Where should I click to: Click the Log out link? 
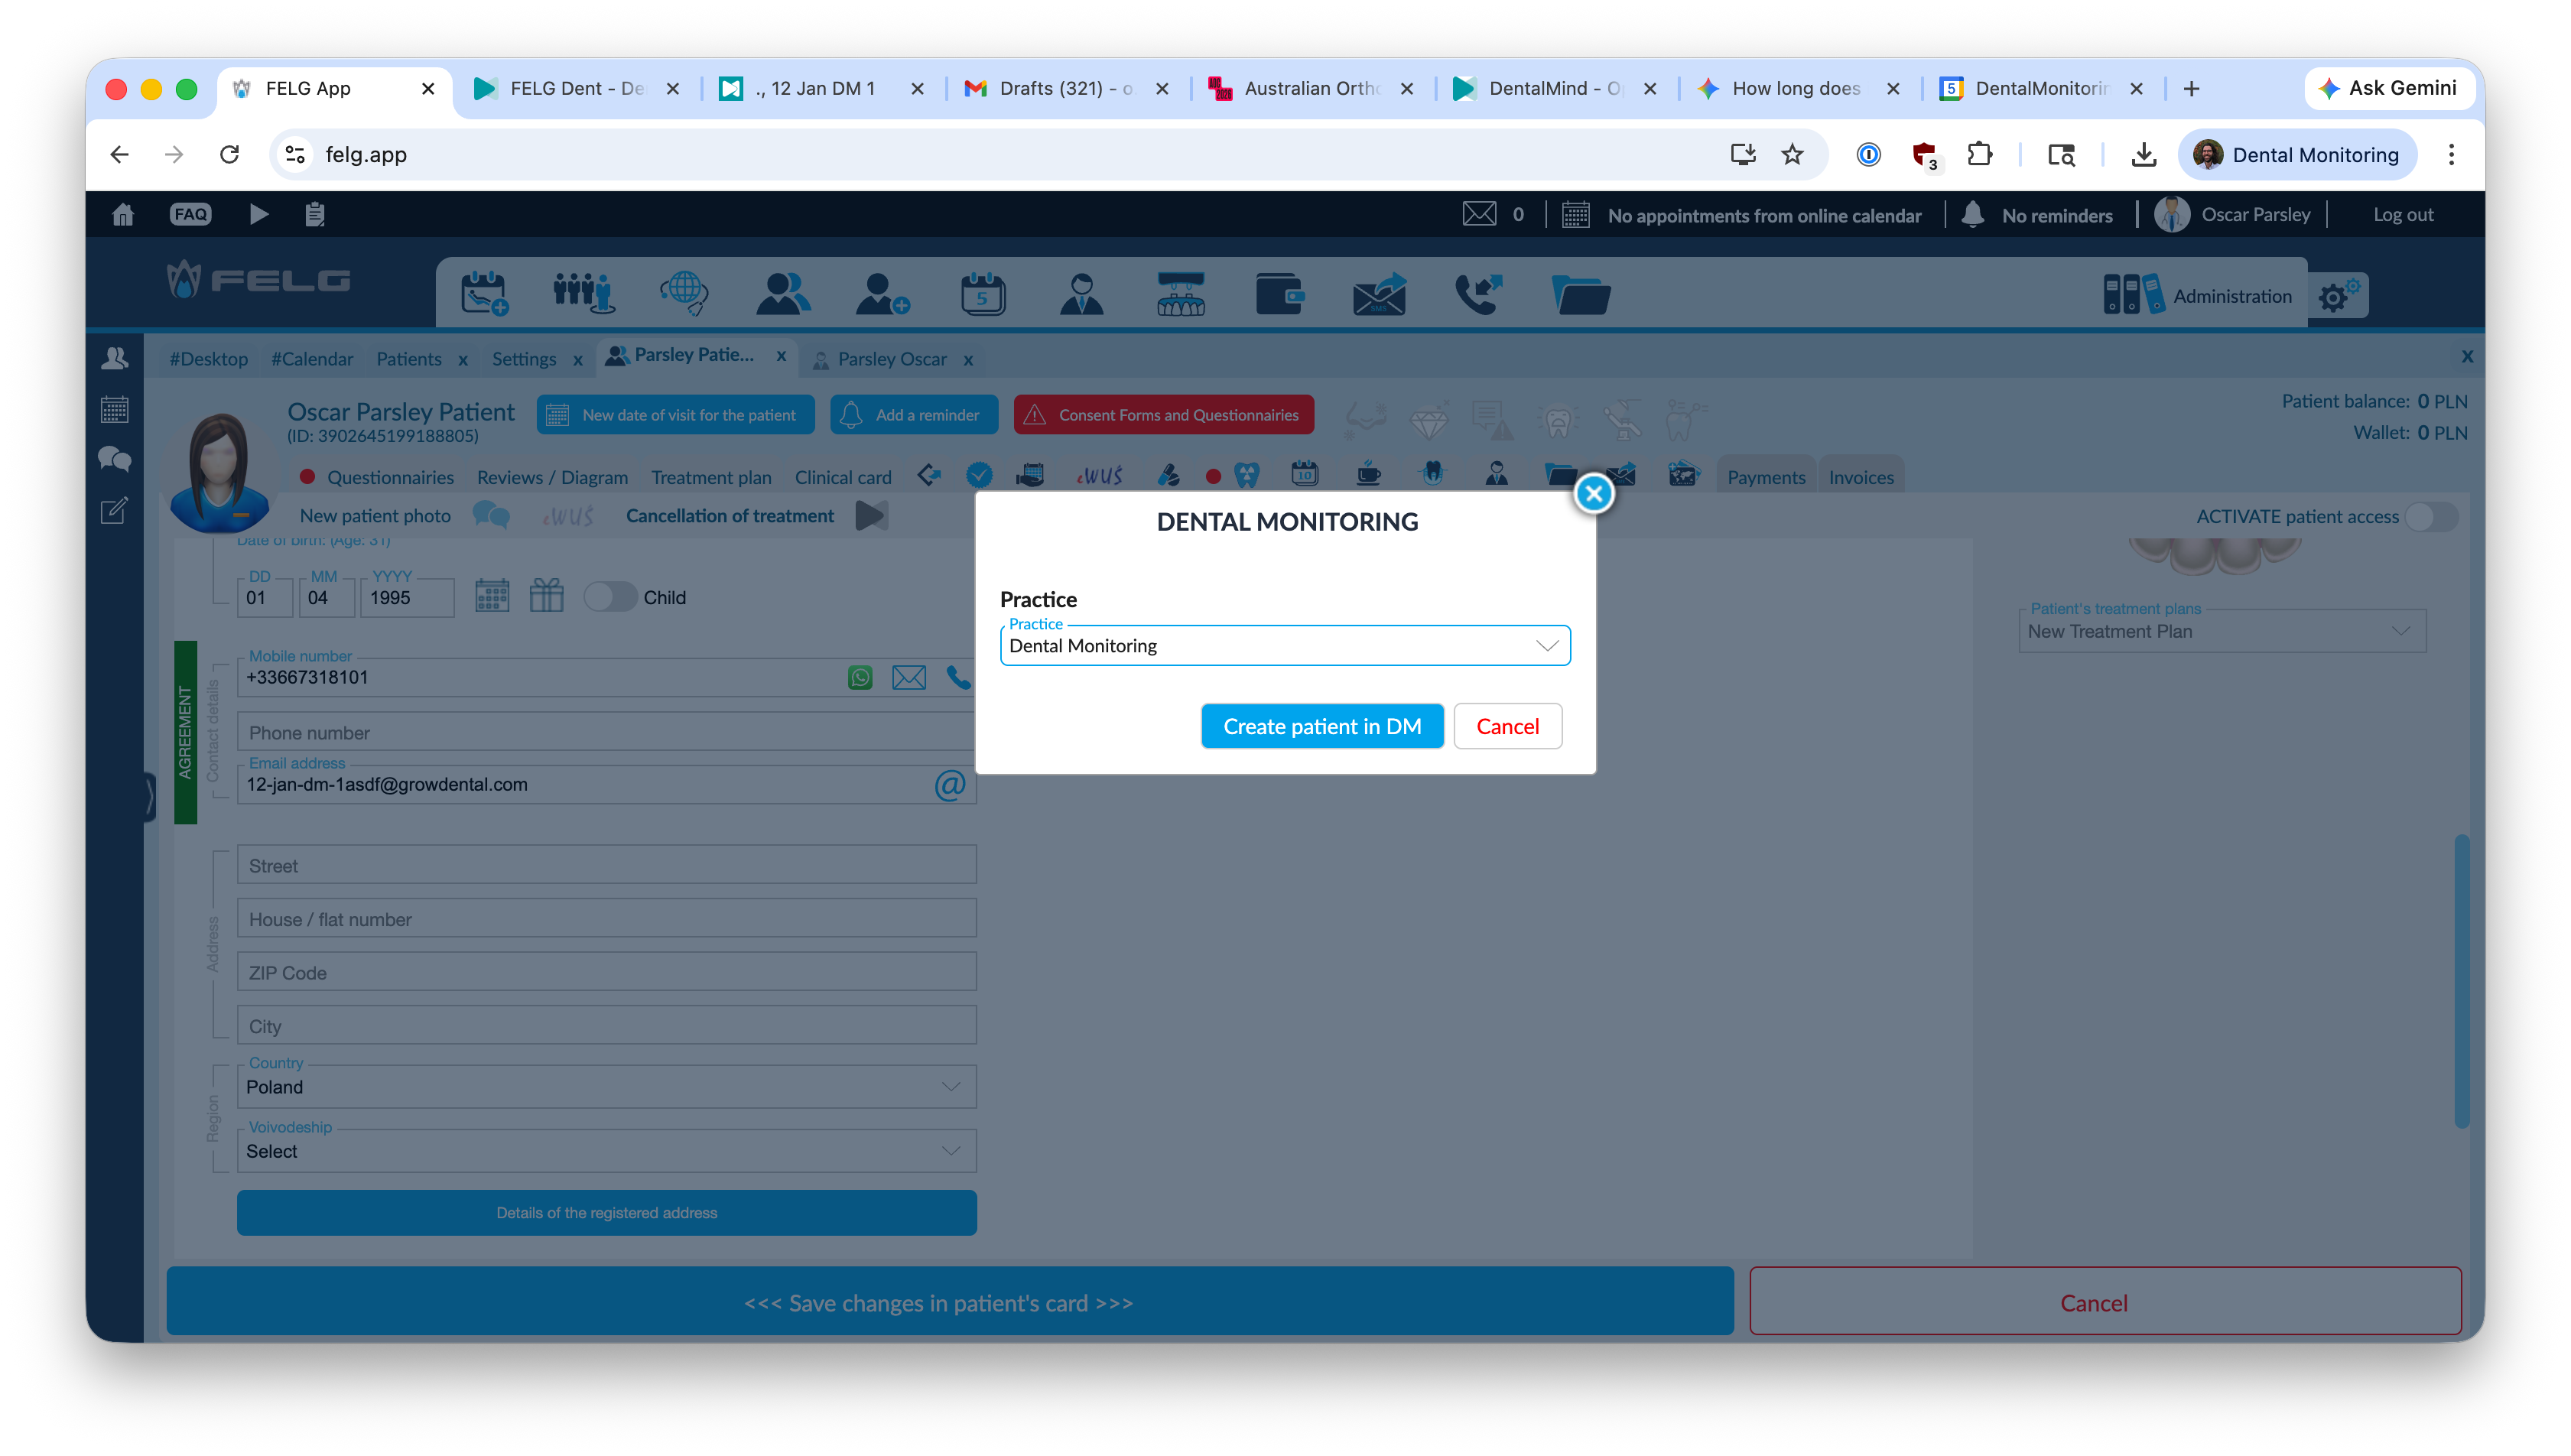(x=2402, y=214)
